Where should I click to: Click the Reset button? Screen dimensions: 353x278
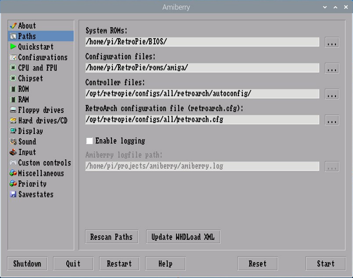[258, 264]
